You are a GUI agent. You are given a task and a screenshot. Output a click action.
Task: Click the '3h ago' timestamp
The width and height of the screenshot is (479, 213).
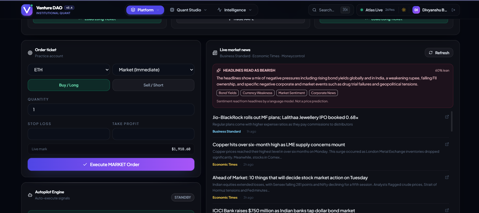(248, 198)
